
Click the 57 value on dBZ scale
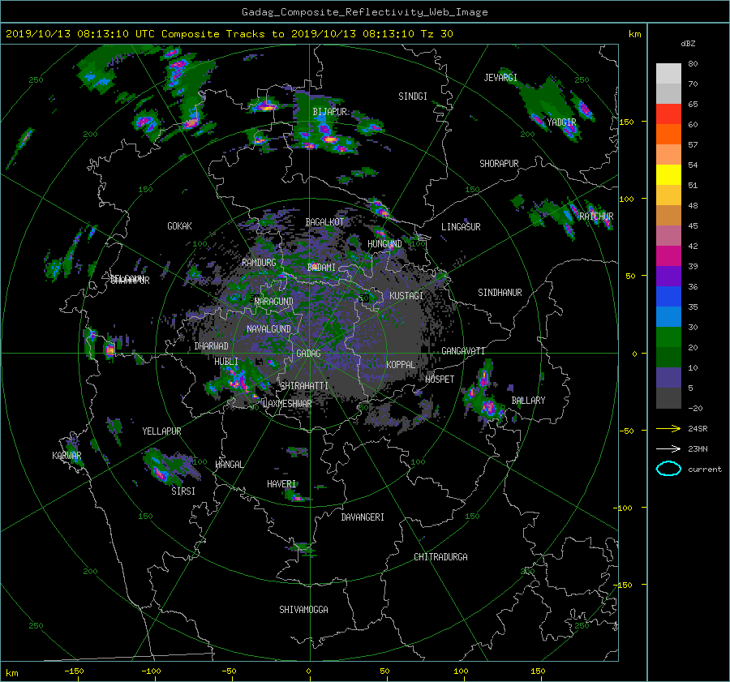click(x=693, y=145)
